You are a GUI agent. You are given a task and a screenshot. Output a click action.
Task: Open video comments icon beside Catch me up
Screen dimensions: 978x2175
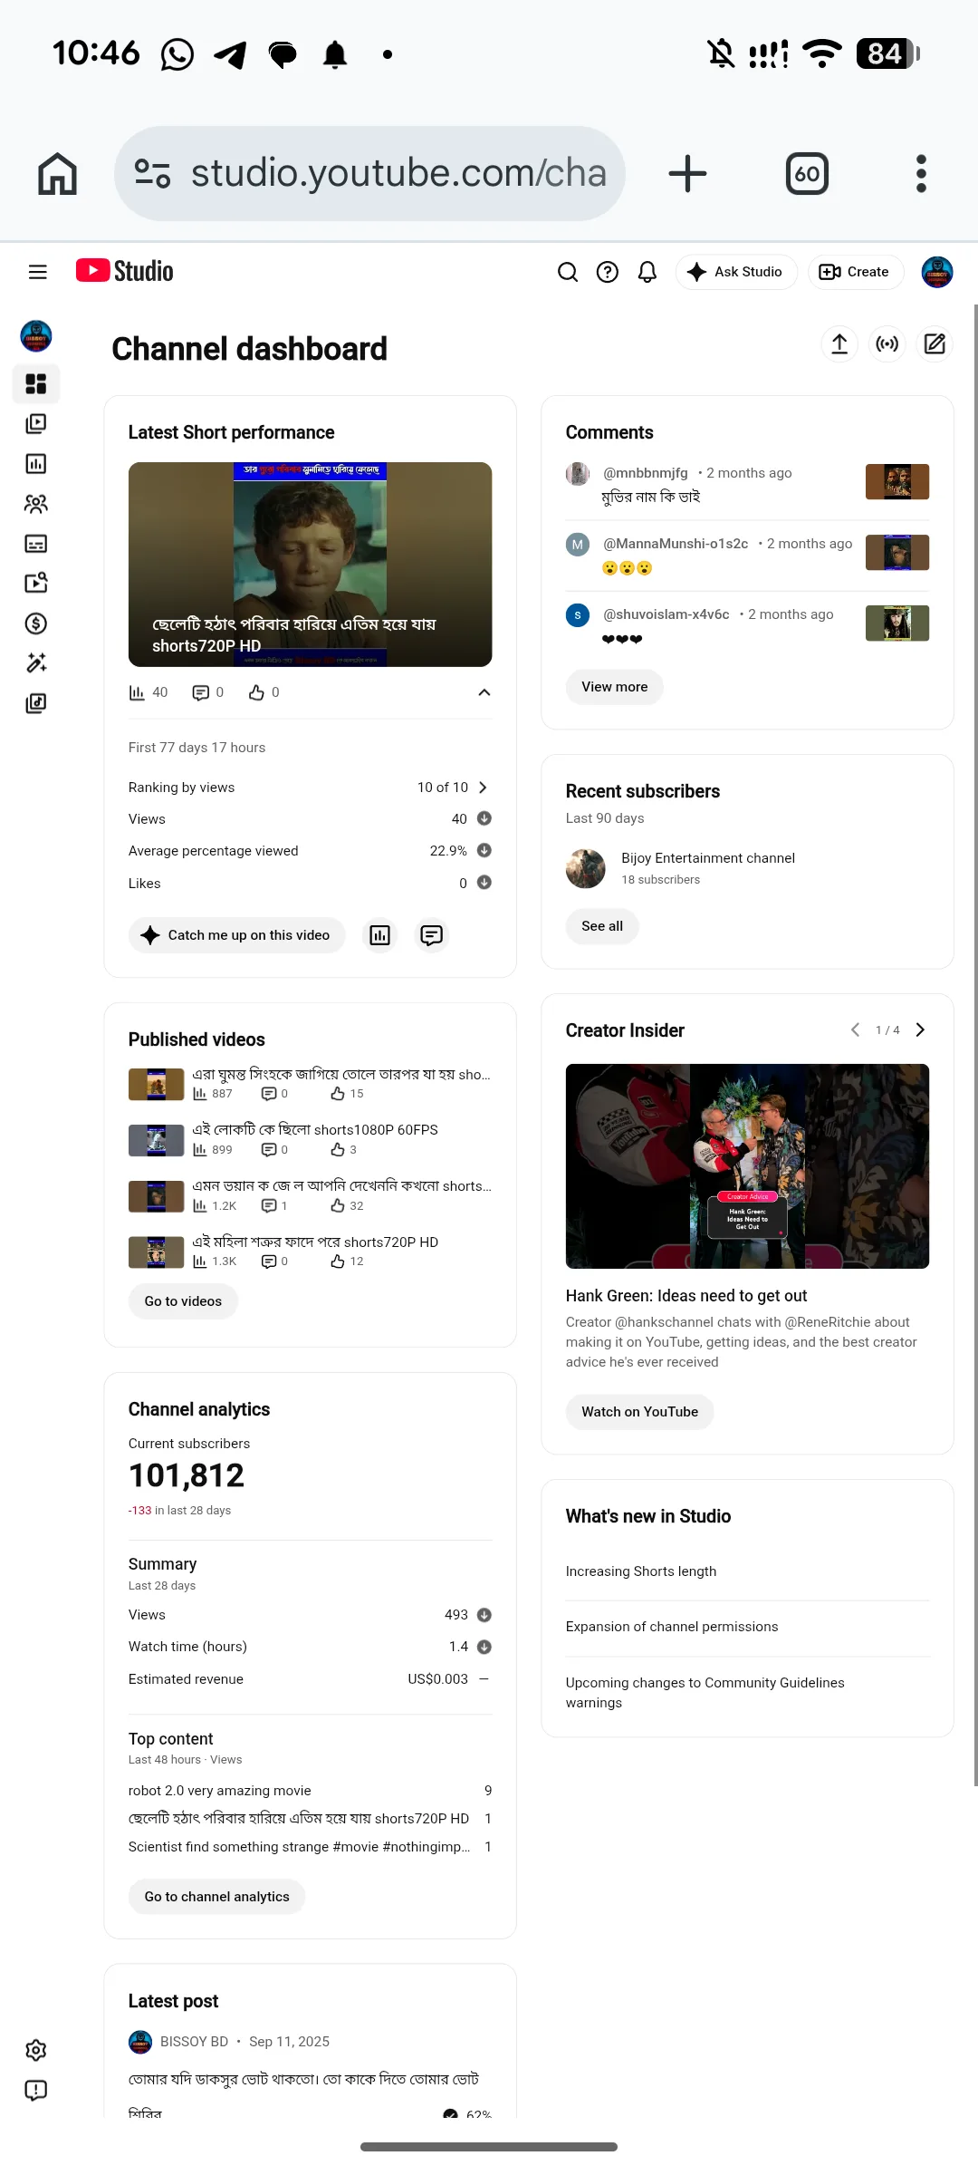coord(432,935)
